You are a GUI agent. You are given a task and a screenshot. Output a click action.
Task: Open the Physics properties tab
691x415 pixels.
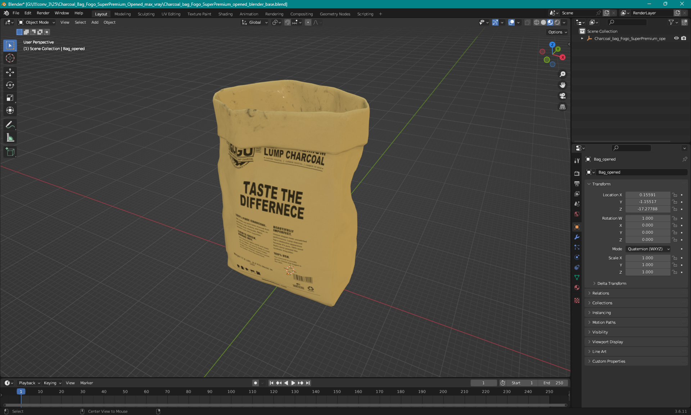[577, 257]
